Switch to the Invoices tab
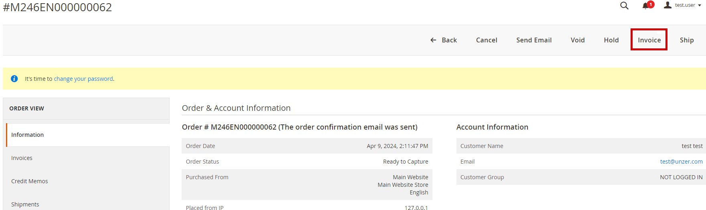 (x=22, y=158)
